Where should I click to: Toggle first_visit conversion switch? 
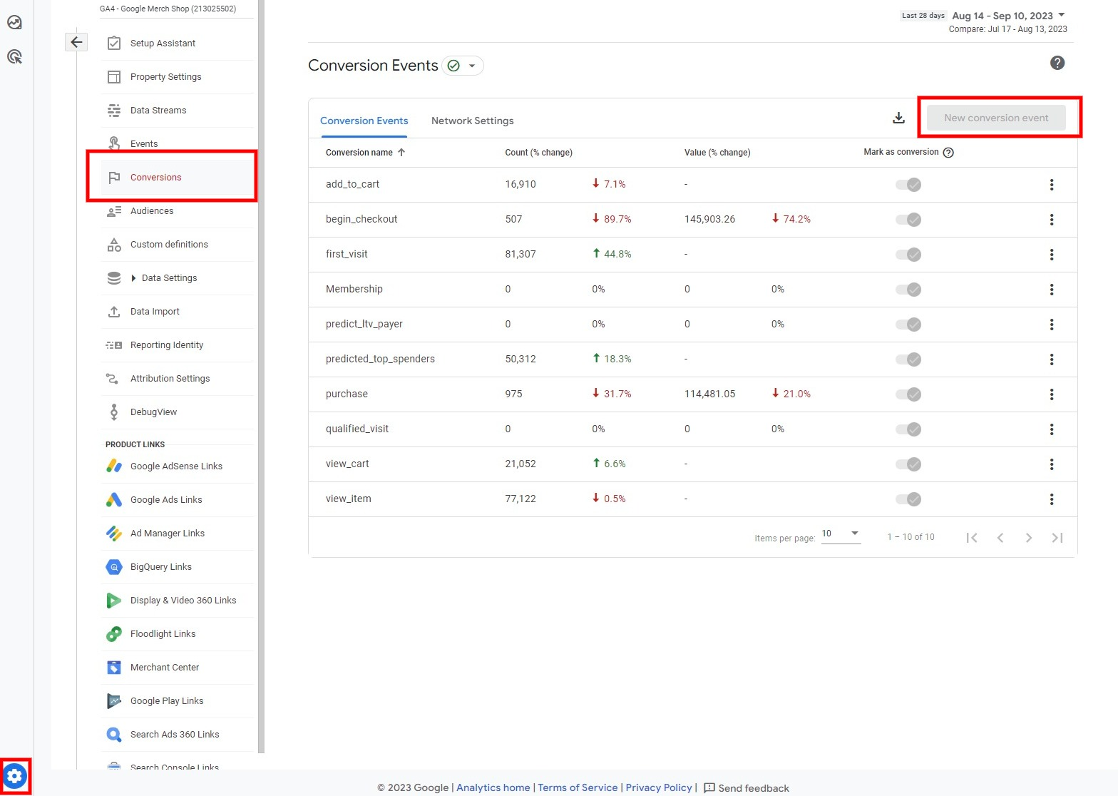click(908, 255)
